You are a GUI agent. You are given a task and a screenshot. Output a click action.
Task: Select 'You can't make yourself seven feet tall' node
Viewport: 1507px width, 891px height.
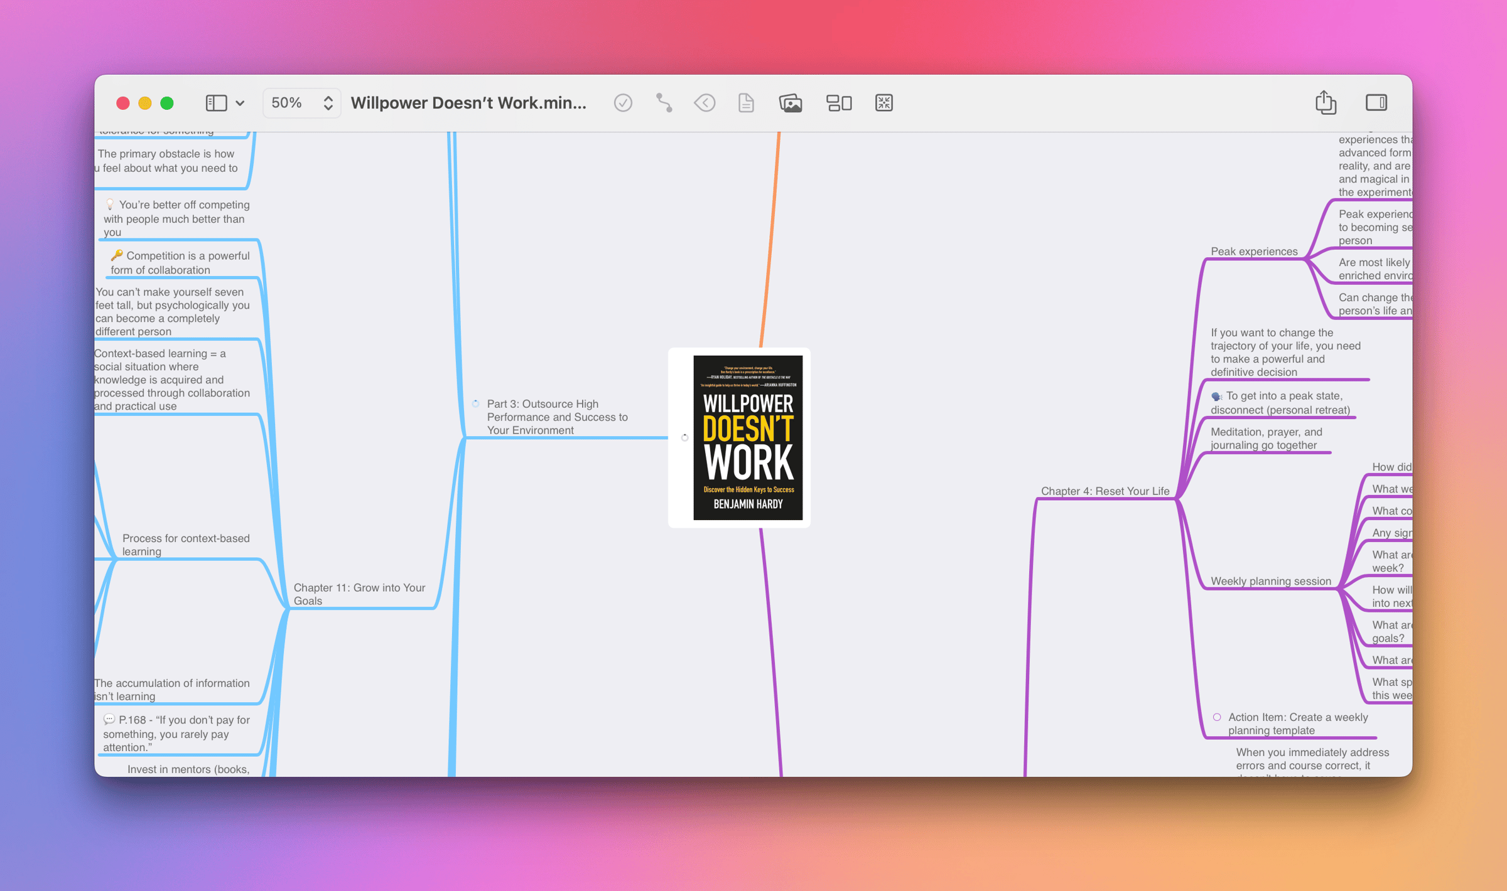click(x=172, y=311)
